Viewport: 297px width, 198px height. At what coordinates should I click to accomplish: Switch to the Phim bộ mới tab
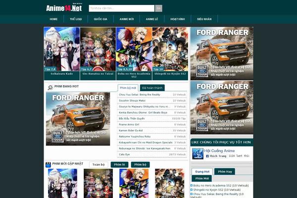[128, 88]
